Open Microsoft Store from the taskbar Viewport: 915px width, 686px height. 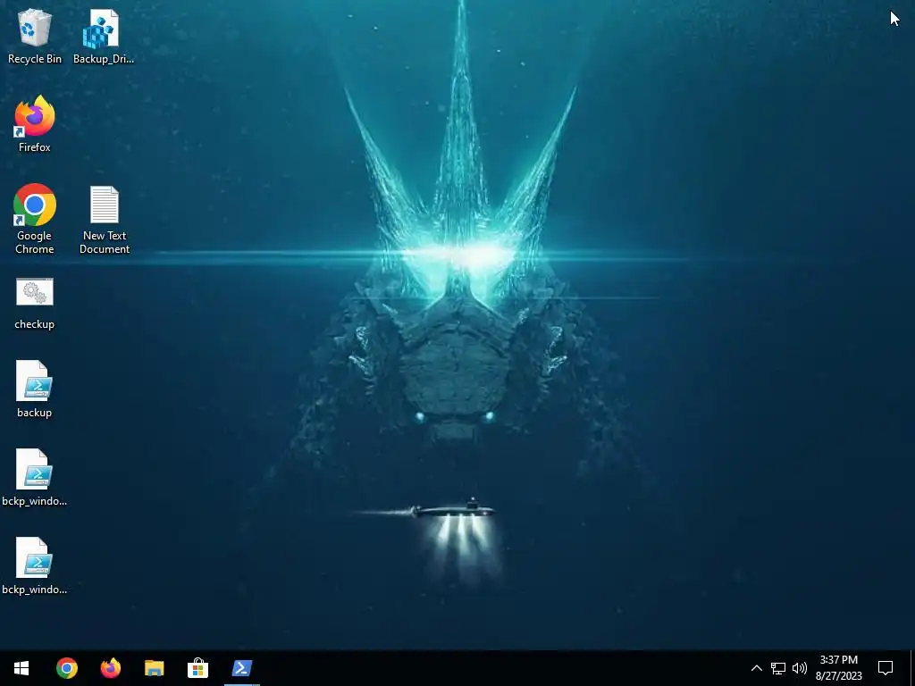(197, 668)
